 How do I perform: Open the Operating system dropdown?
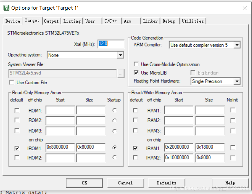(121, 55)
